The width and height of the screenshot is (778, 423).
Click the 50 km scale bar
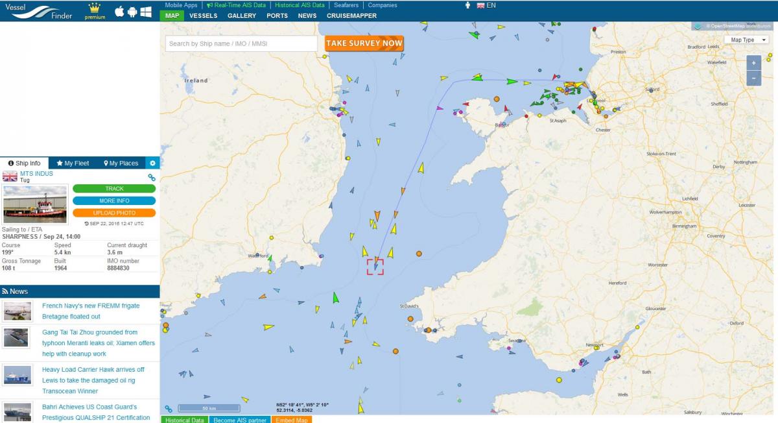point(209,408)
